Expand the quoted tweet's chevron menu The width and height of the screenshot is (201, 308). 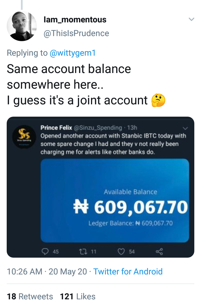(x=185, y=128)
